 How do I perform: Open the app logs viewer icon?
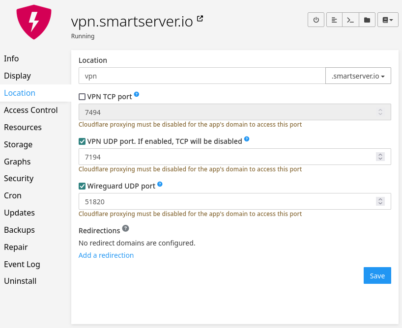tap(334, 20)
